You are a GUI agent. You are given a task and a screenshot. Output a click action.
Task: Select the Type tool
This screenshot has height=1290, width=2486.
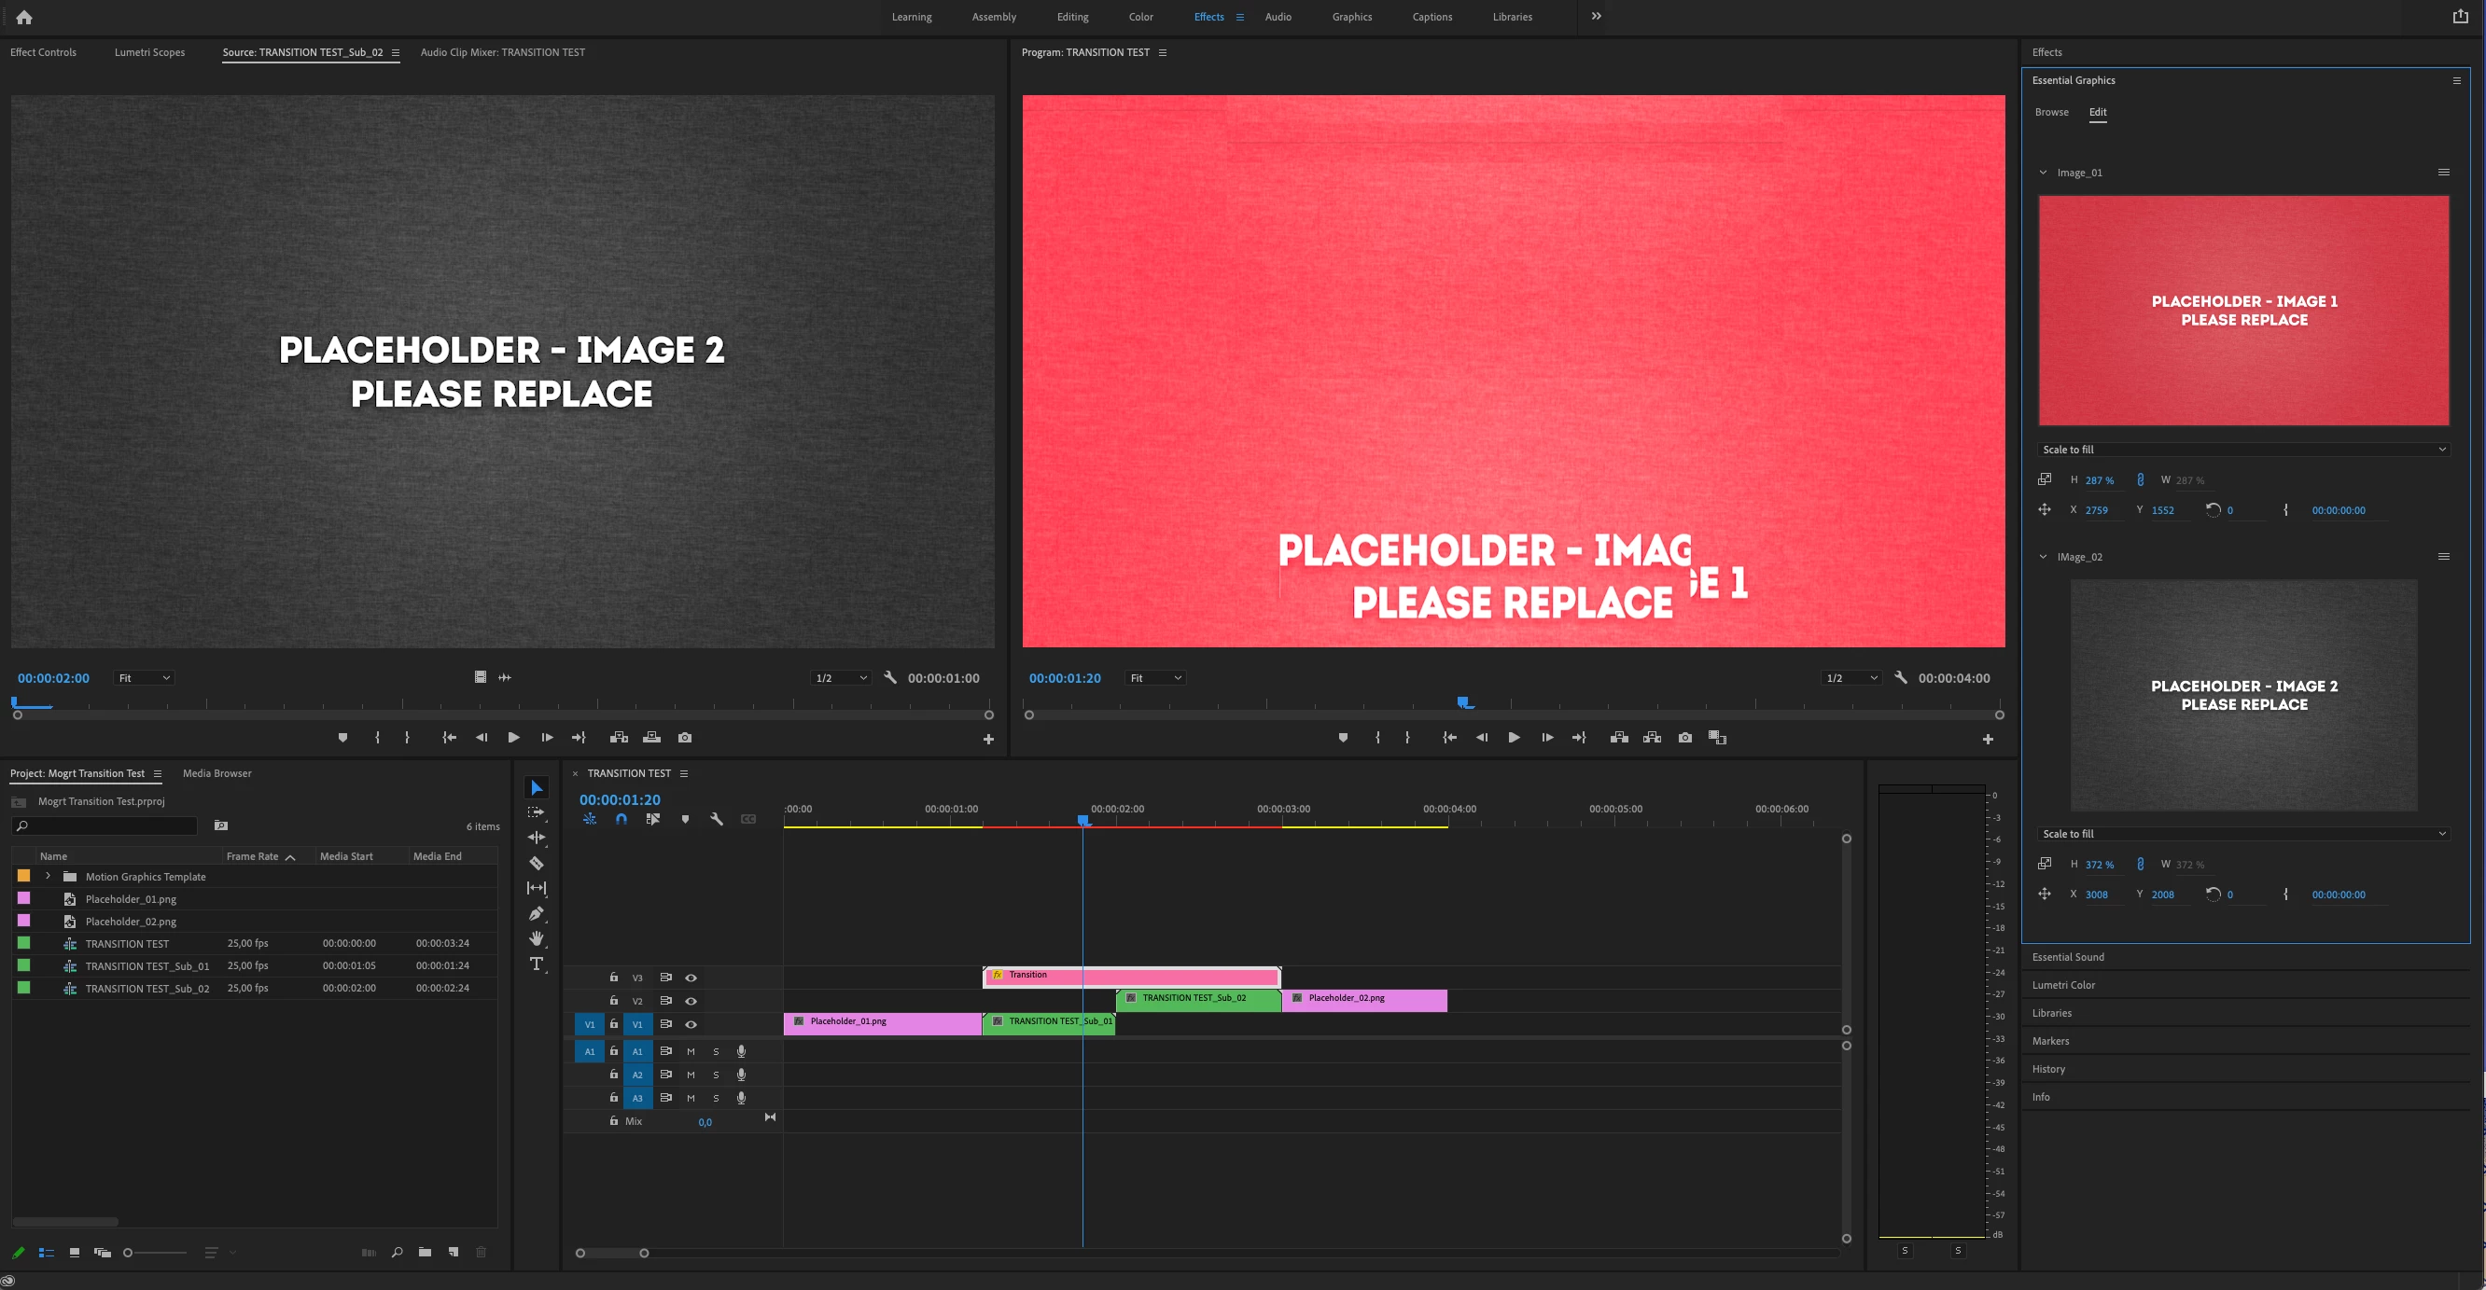pyautogui.click(x=537, y=964)
